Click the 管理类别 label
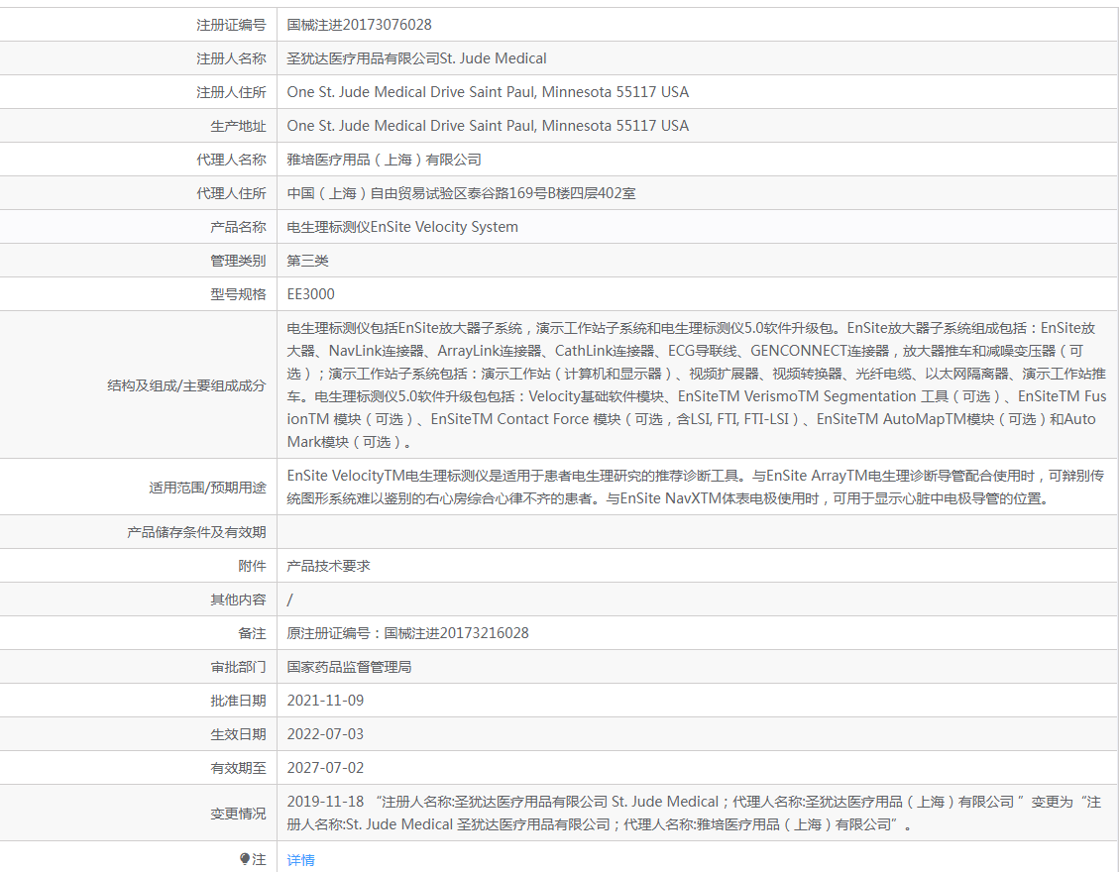 (238, 261)
